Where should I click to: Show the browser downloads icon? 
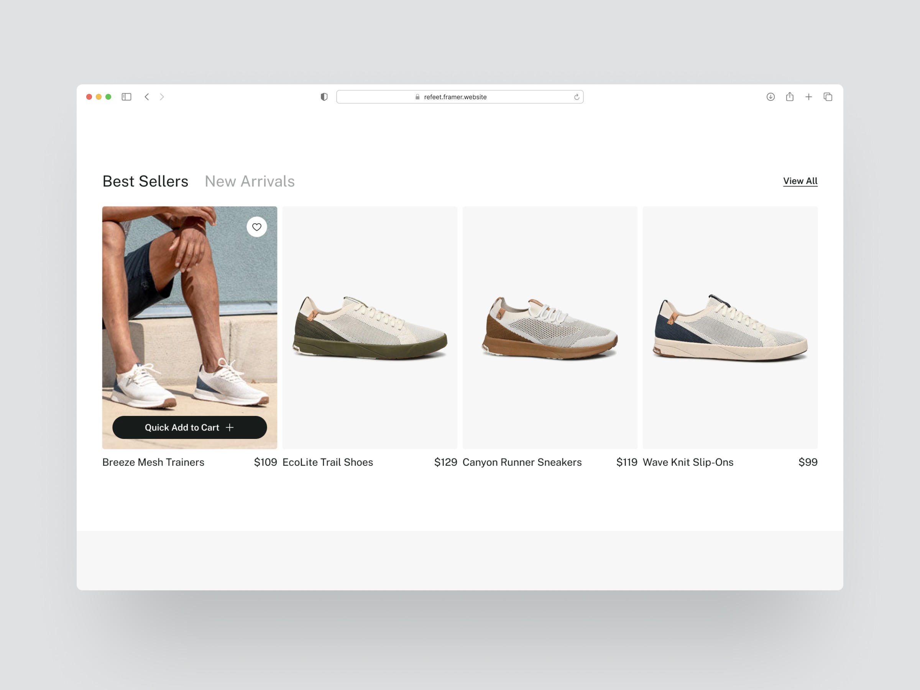[770, 97]
